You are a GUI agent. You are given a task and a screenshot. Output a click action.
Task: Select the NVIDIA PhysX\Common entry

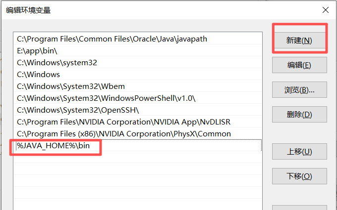(x=138, y=133)
